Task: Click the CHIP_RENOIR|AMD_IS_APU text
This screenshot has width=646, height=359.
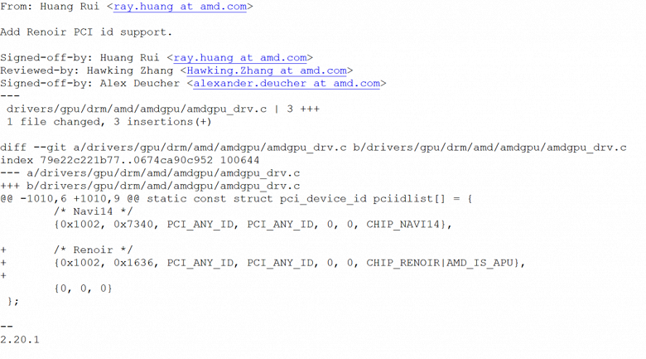Action: 440,263
